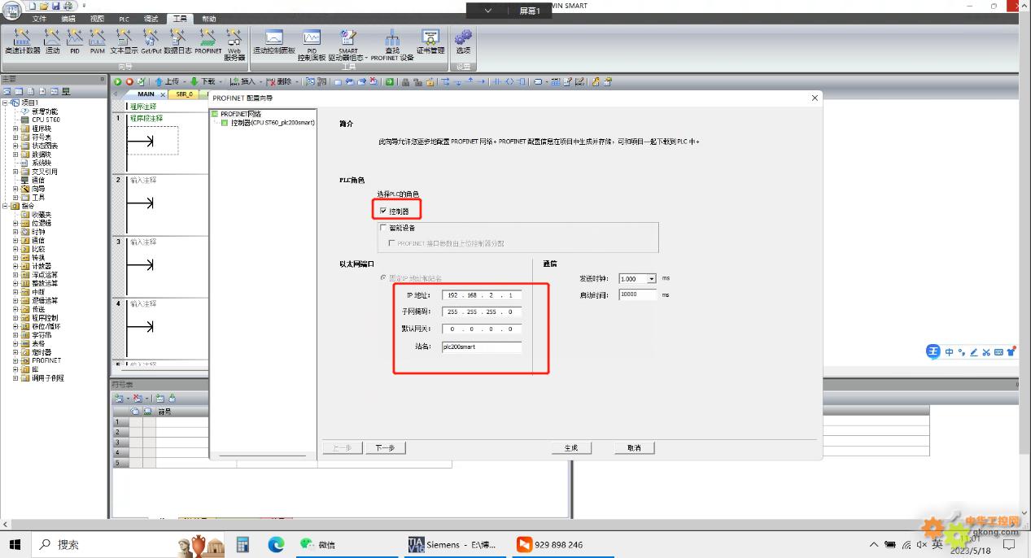Click the 启动时间 input field

point(638,294)
